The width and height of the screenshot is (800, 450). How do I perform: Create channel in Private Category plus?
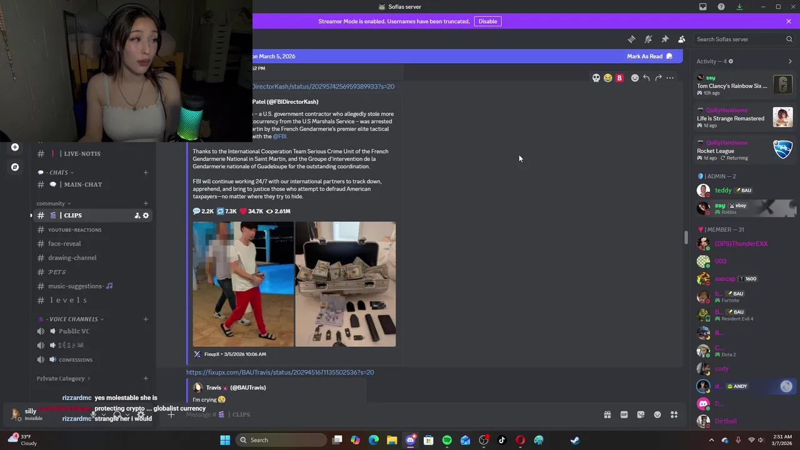(146, 378)
